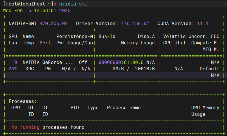Click the Default compute mode value
Viewport: 227px width, 136px height.
coord(209,69)
